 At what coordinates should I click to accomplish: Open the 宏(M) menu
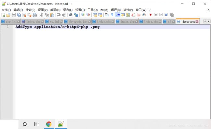[104, 10]
